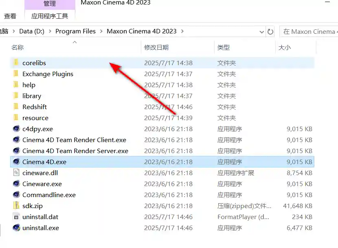This screenshot has width=338, height=248.
Task: Select the Redshift folder icon
Action: pos(16,107)
